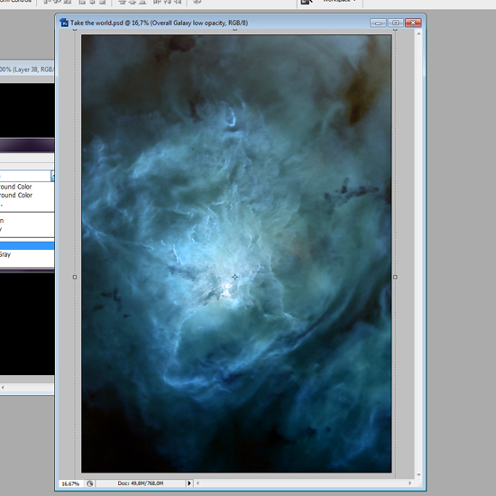Image resolution: width=496 pixels, height=496 pixels.
Task: Click the vertical scrollbar up arrow
Action: coord(418,33)
